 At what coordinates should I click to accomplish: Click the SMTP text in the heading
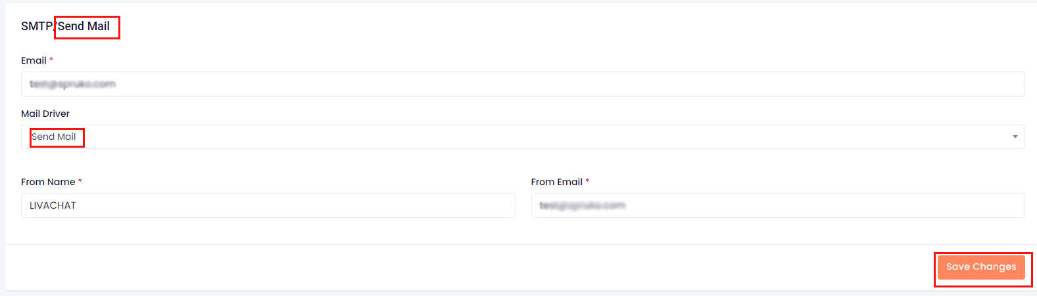(36, 26)
